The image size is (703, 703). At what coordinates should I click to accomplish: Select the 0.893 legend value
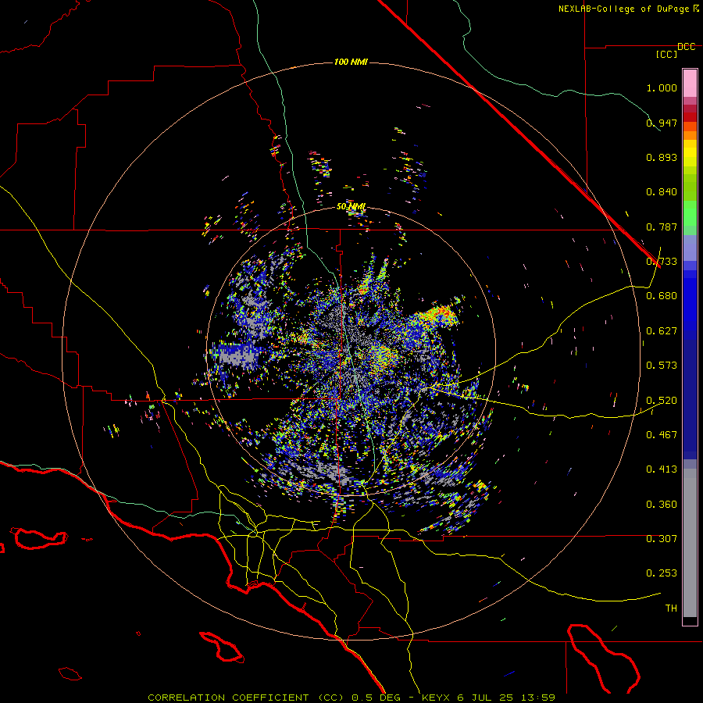tap(662, 157)
